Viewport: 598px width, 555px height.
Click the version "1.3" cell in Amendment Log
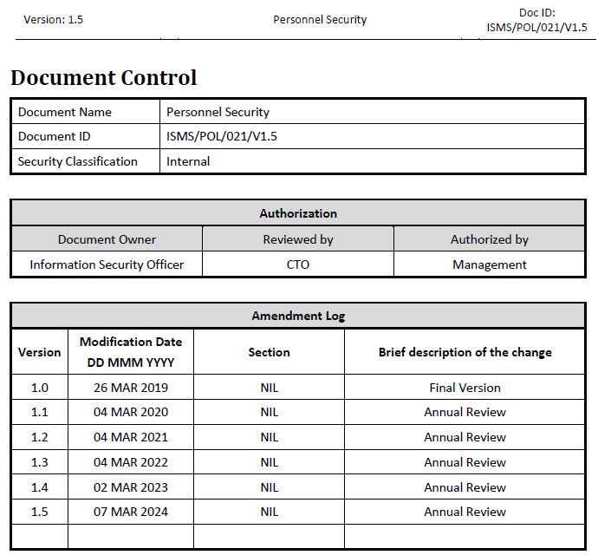click(x=40, y=462)
